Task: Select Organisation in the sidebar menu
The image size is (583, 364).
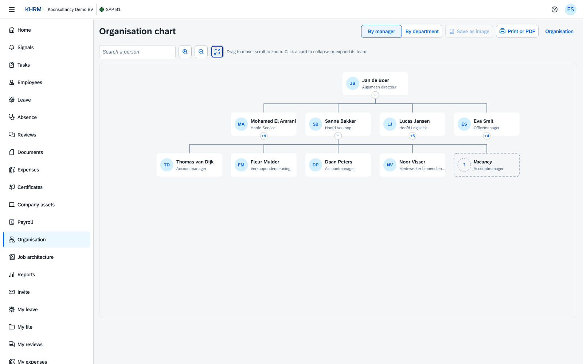Action: tap(47, 240)
